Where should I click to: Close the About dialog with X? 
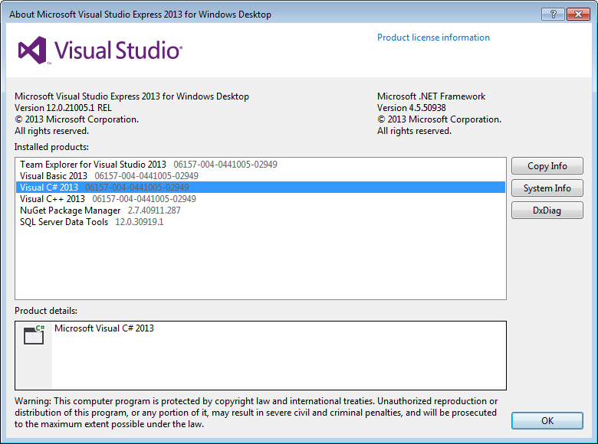578,14
